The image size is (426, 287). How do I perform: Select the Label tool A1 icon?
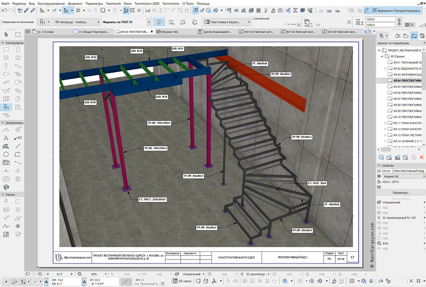coord(18,138)
